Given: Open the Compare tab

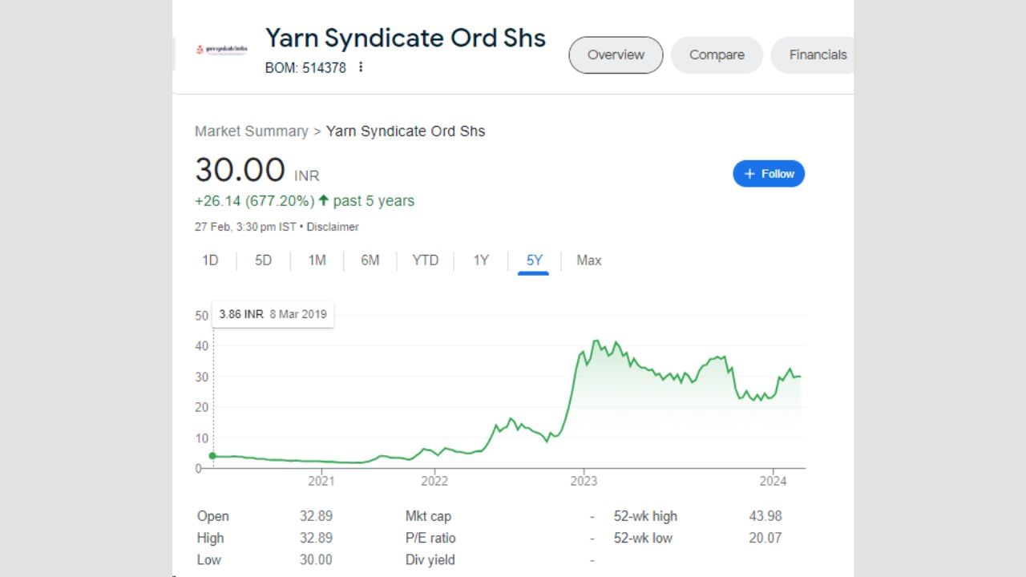Looking at the screenshot, I should 717,54.
